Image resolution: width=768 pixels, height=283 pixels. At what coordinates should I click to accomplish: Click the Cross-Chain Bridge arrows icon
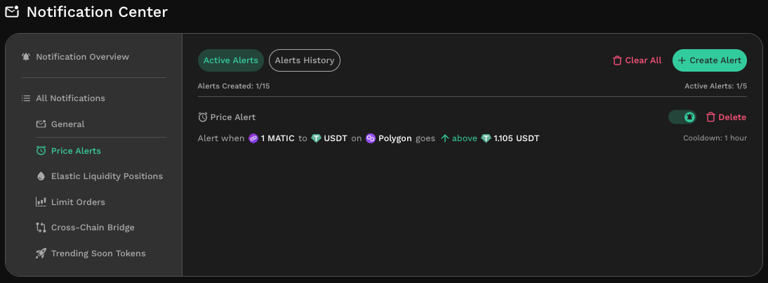pyautogui.click(x=41, y=228)
